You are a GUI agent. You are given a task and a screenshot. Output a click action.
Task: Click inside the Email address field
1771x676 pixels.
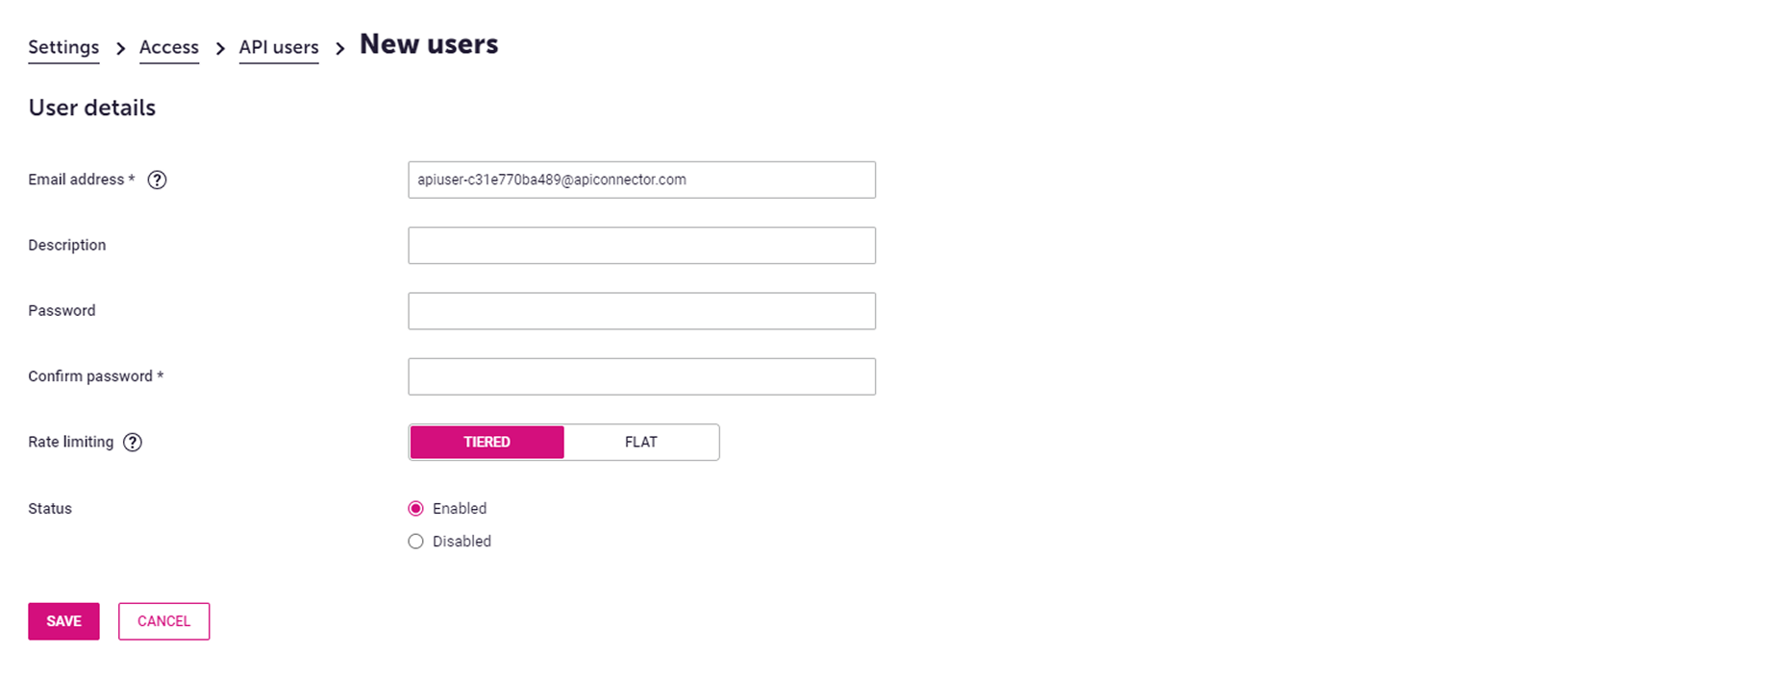[x=641, y=180]
